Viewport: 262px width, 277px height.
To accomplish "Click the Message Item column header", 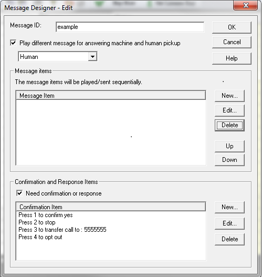I will coord(111,96).
